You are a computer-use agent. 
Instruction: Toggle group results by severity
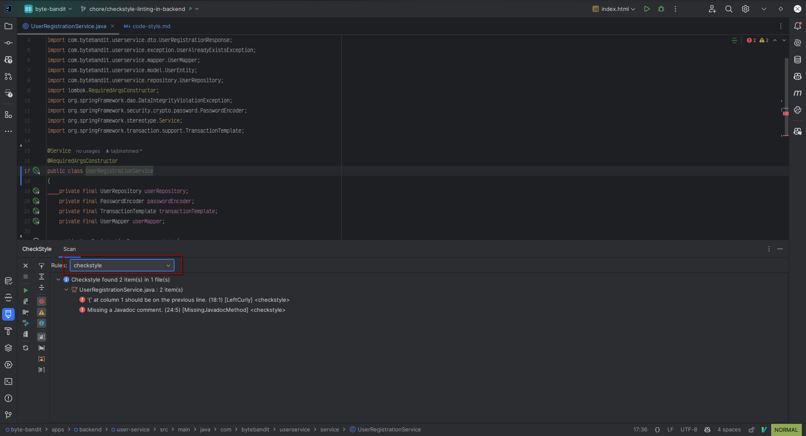click(x=42, y=359)
